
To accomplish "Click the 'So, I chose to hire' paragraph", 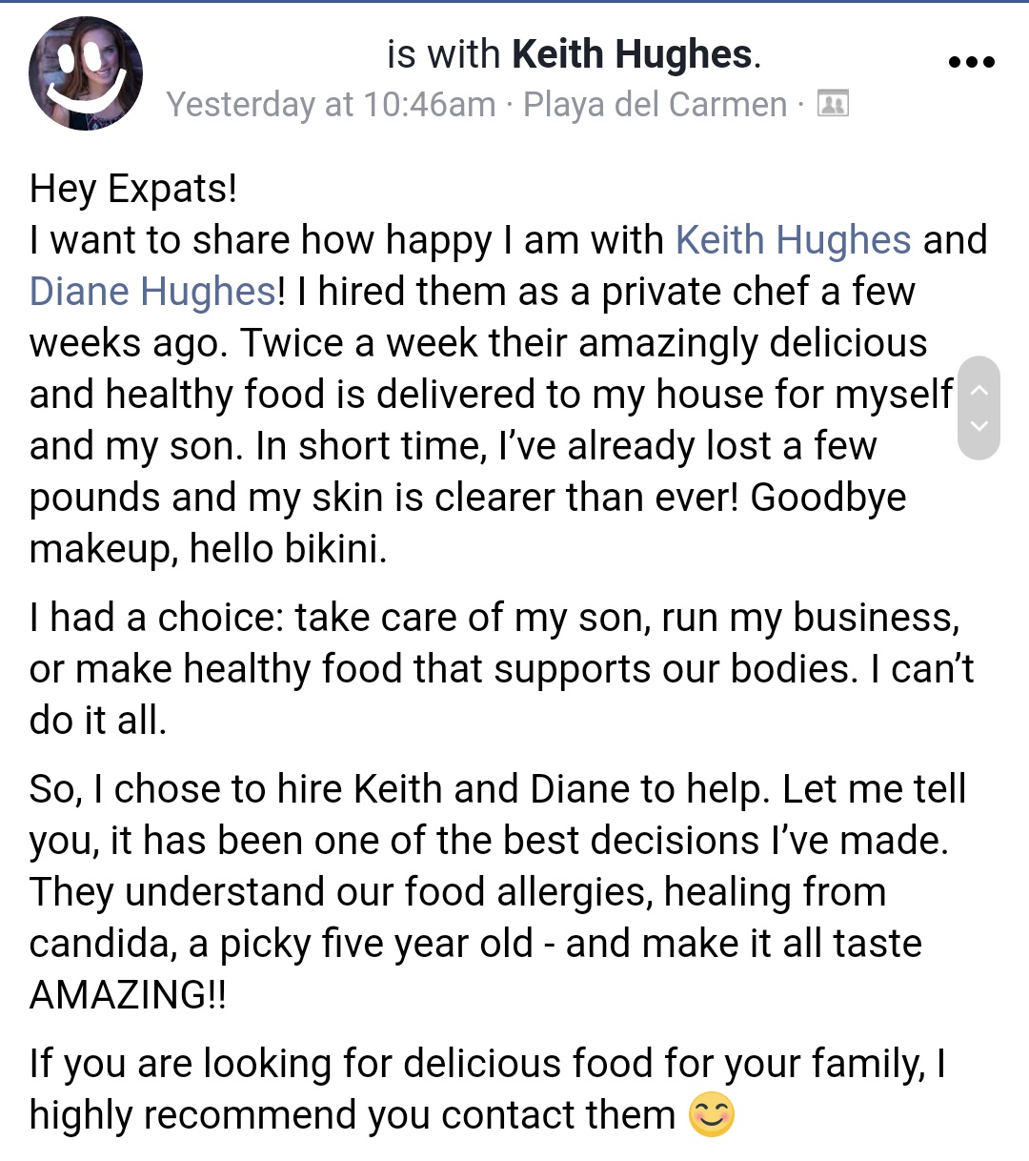I will pos(497,891).
